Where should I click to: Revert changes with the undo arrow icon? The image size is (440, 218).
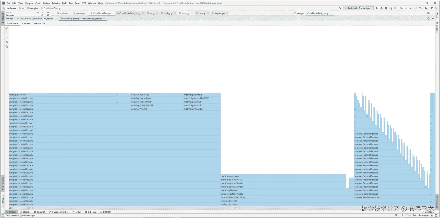click(x=420, y=8)
